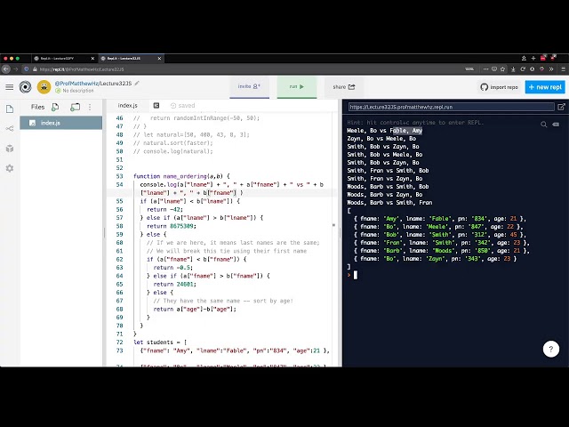Open output in new tab icon
Image resolution: width=569 pixels, height=427 pixels.
[561, 107]
